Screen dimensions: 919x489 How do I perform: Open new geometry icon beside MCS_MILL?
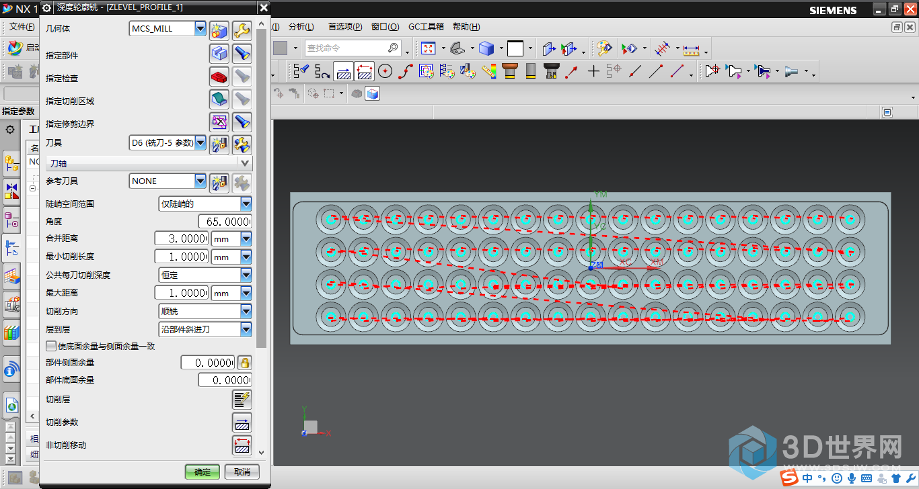click(x=219, y=30)
